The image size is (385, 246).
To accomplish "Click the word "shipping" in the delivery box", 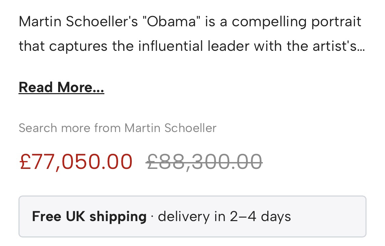I will [x=118, y=216].
